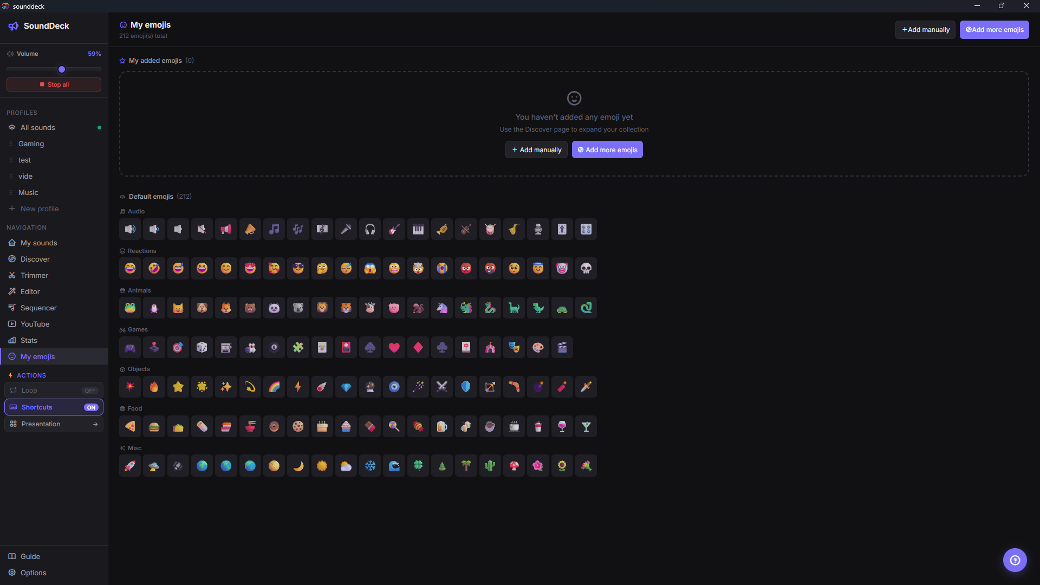Choose the electric guitar emoji

394,229
